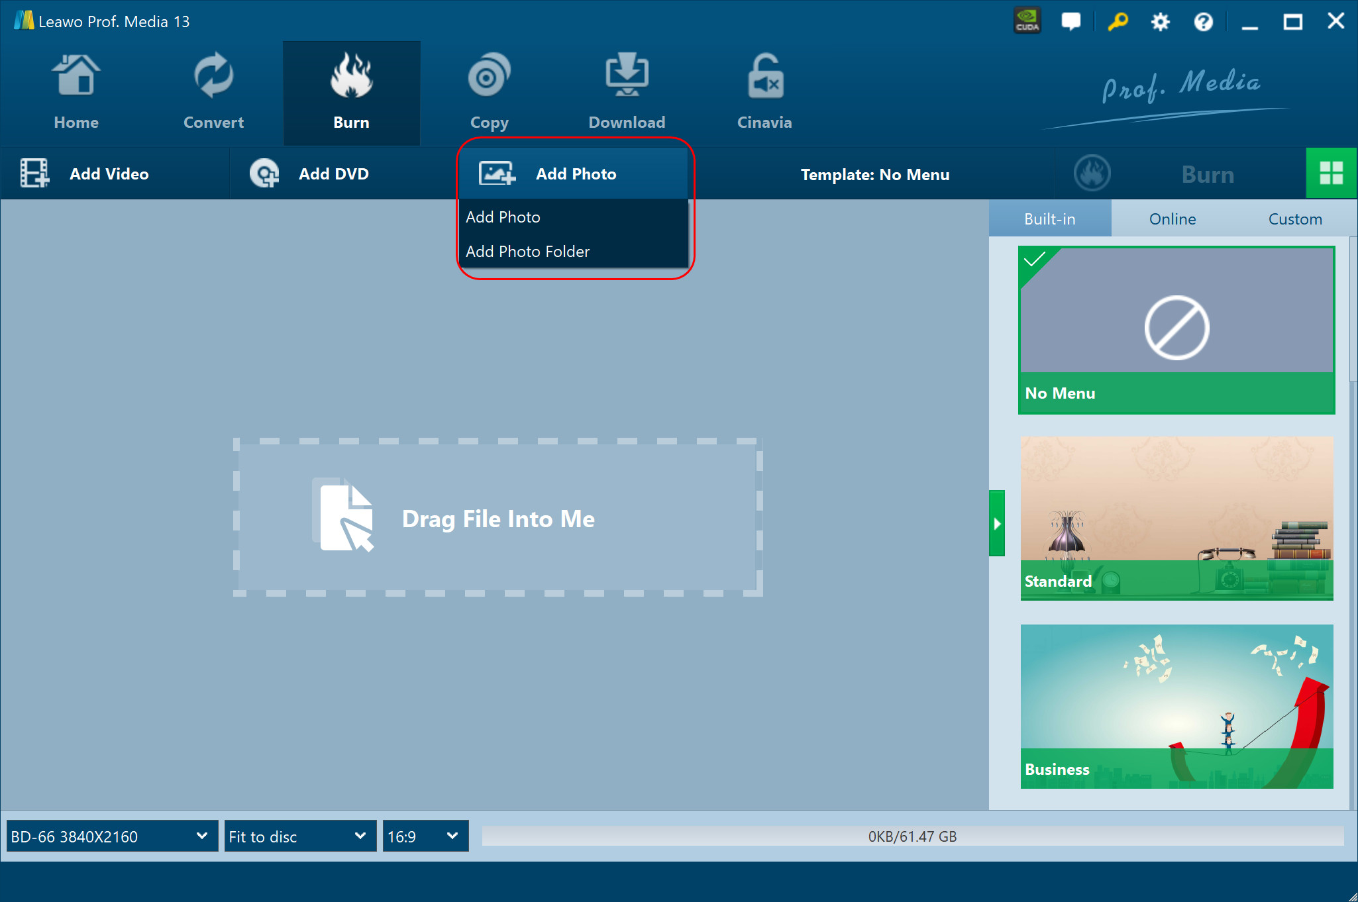
Task: Collapse the template panel with the green arrow
Action: point(997,523)
